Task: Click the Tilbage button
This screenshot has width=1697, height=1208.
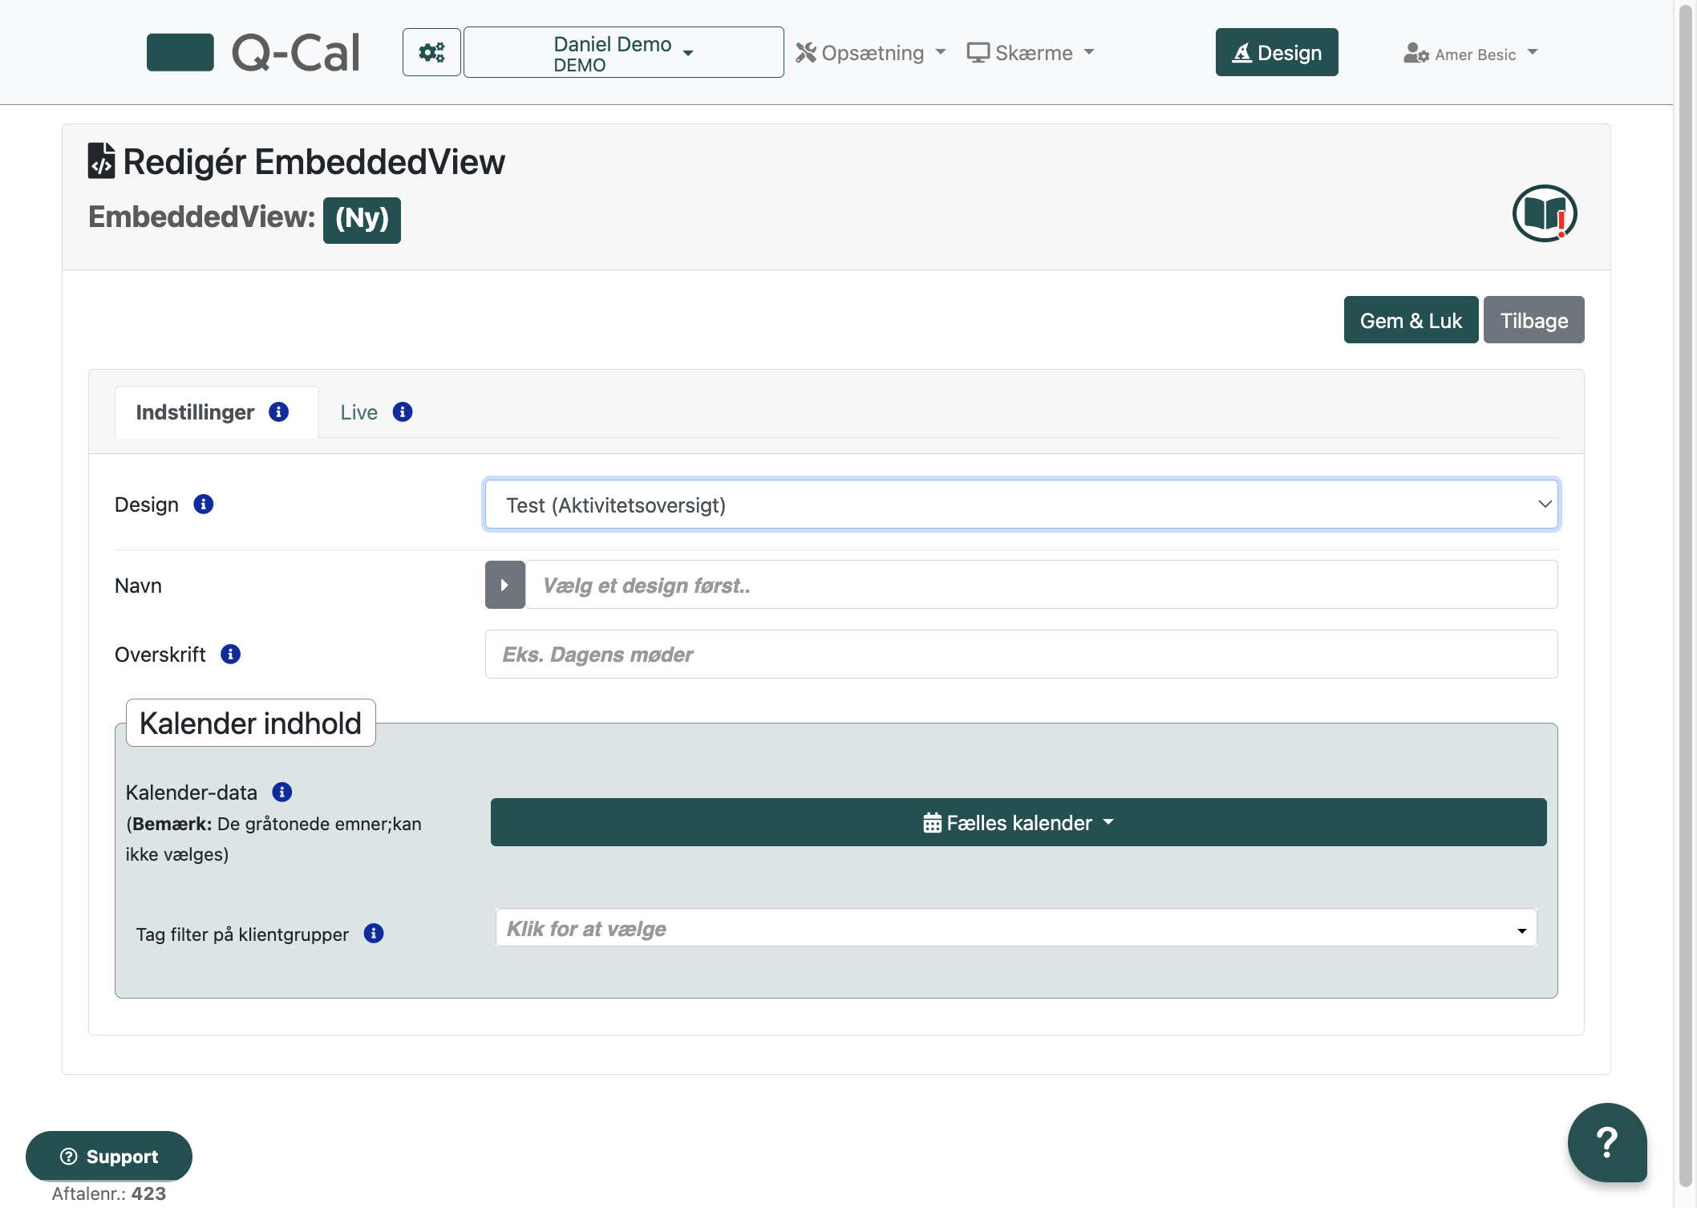Action: (1533, 320)
